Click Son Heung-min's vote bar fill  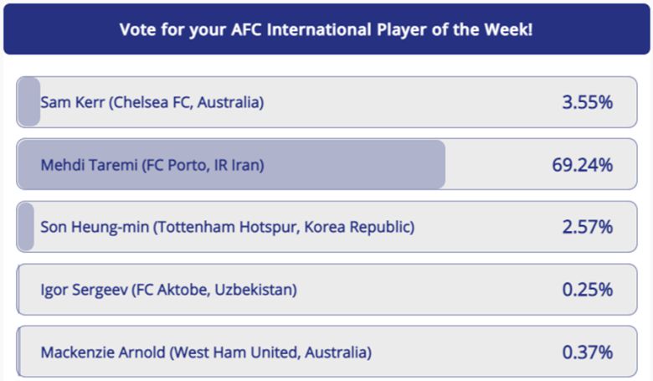(x=26, y=227)
